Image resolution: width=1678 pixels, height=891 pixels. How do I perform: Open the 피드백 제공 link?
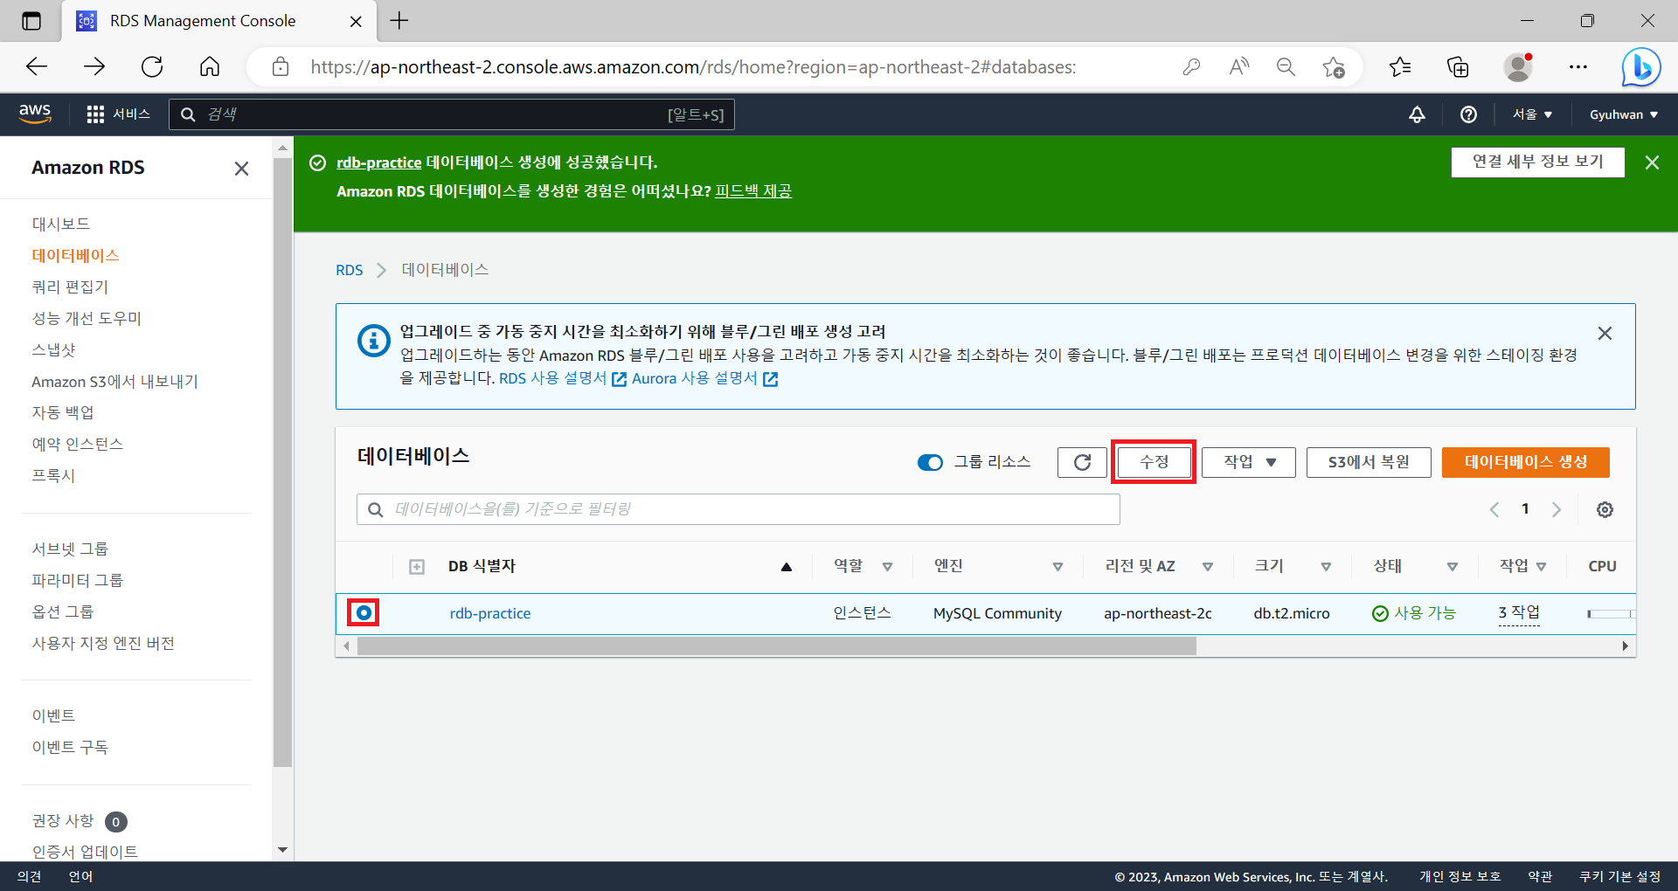coord(753,191)
